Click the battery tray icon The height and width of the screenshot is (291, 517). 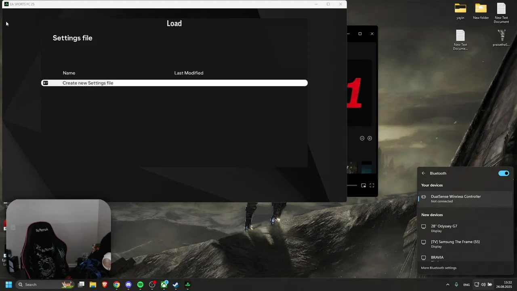(x=490, y=285)
